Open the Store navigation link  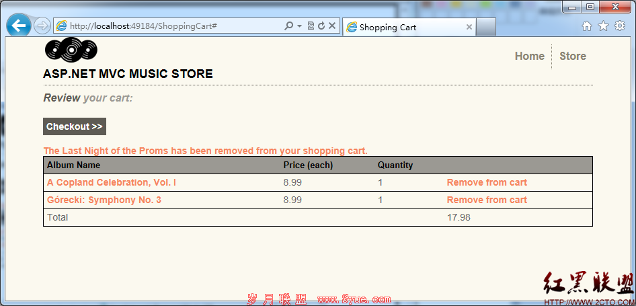click(573, 56)
